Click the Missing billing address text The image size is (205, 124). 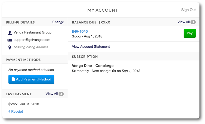pyautogui.click(x=31, y=47)
